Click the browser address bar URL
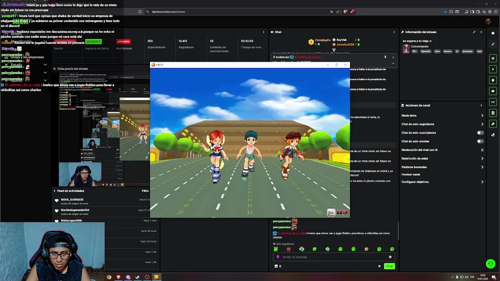This screenshot has height=281, width=500. (x=168, y=12)
